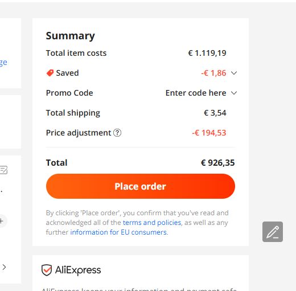296x291 pixels.
Task: Open the terms and policies link
Action: (x=152, y=223)
